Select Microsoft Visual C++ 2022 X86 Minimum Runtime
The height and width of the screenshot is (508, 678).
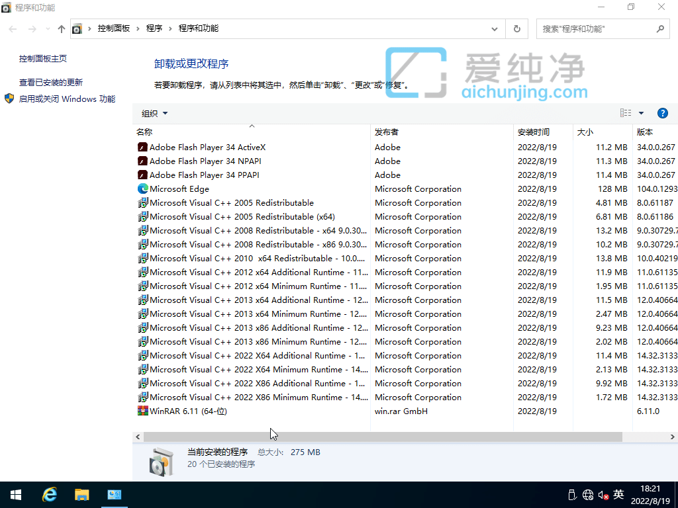(259, 397)
